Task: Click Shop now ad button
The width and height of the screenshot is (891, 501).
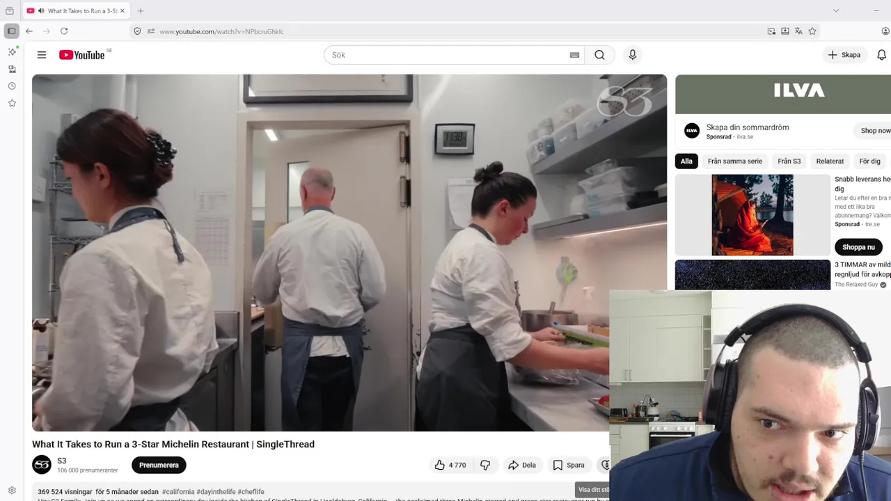Action: click(874, 130)
